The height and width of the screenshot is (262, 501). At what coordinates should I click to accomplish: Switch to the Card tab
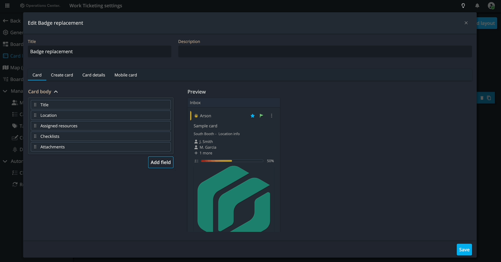pos(37,75)
